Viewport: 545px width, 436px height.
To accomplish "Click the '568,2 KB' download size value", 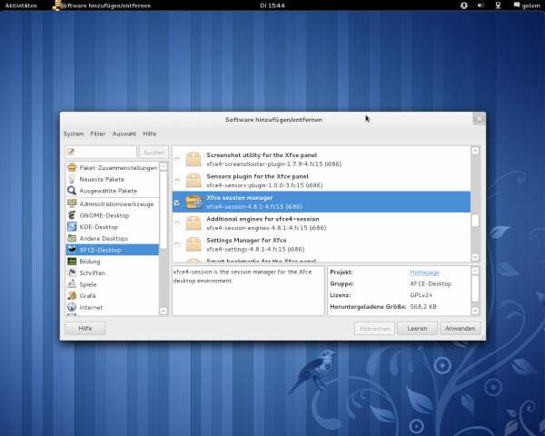I will [423, 307].
